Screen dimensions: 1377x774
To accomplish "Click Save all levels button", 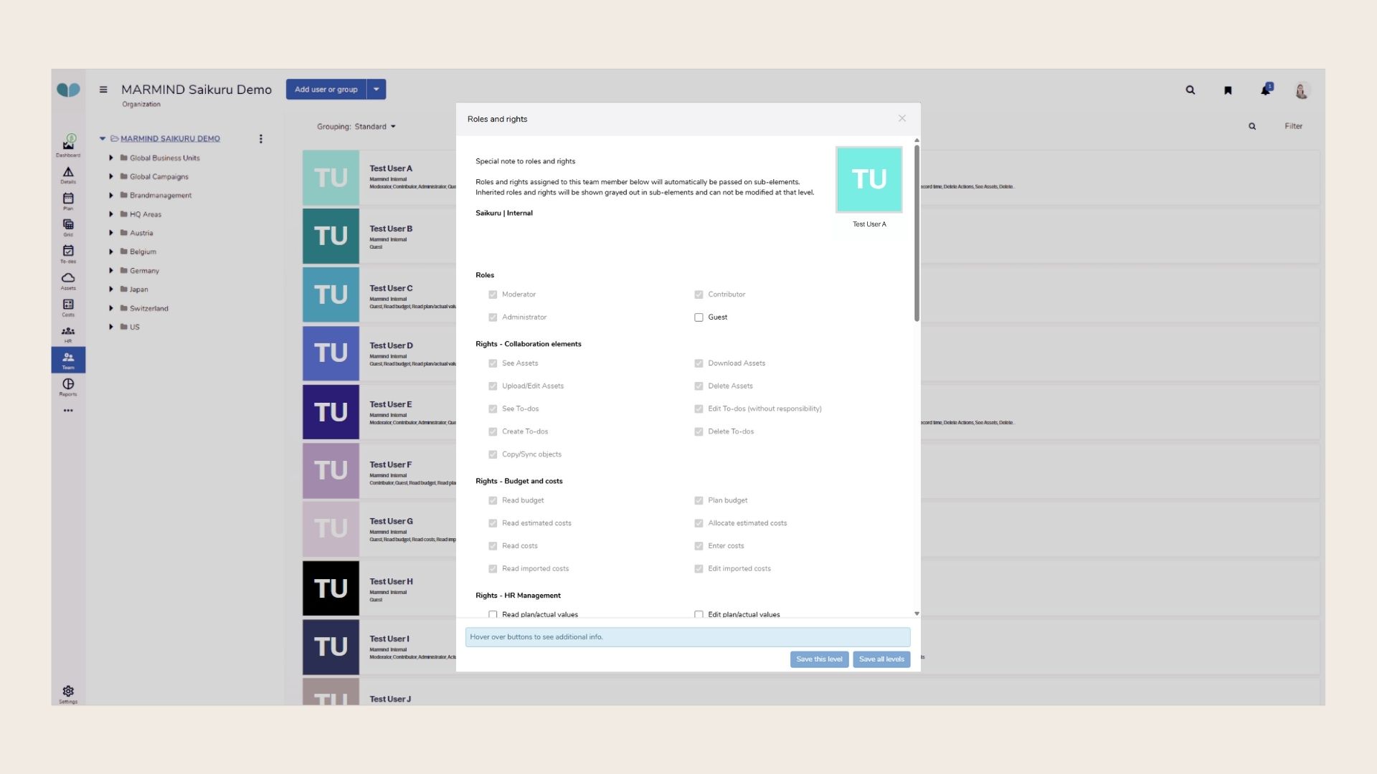I will pyautogui.click(x=881, y=659).
